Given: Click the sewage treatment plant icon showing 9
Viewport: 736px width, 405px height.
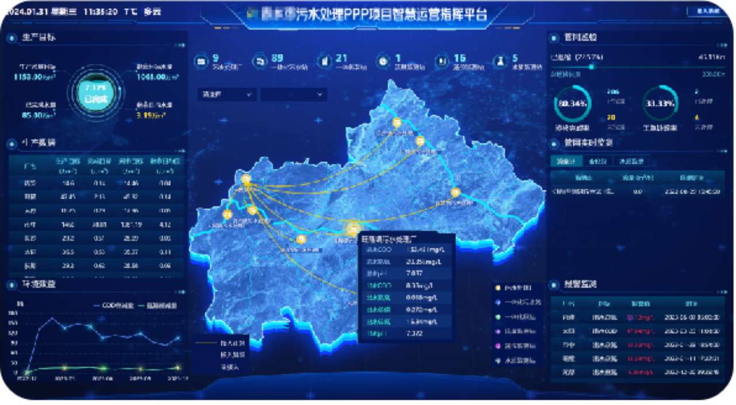Looking at the screenshot, I should 201,61.
